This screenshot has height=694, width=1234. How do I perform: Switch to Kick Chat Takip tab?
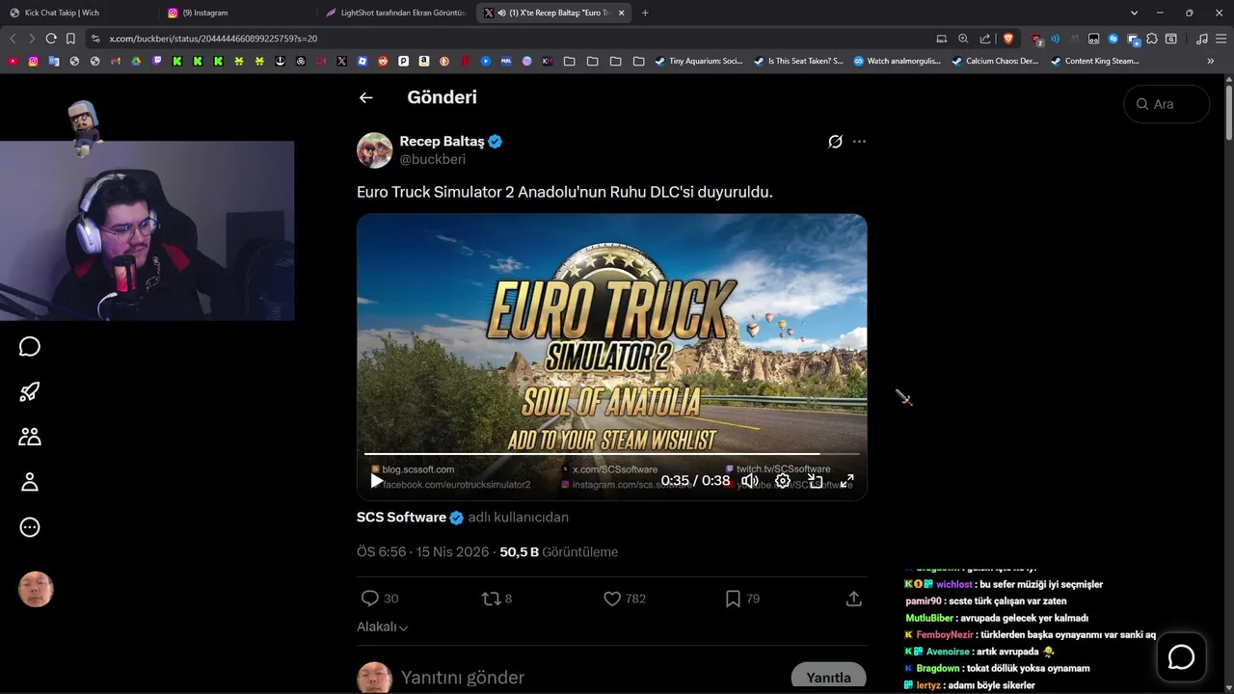click(x=77, y=13)
